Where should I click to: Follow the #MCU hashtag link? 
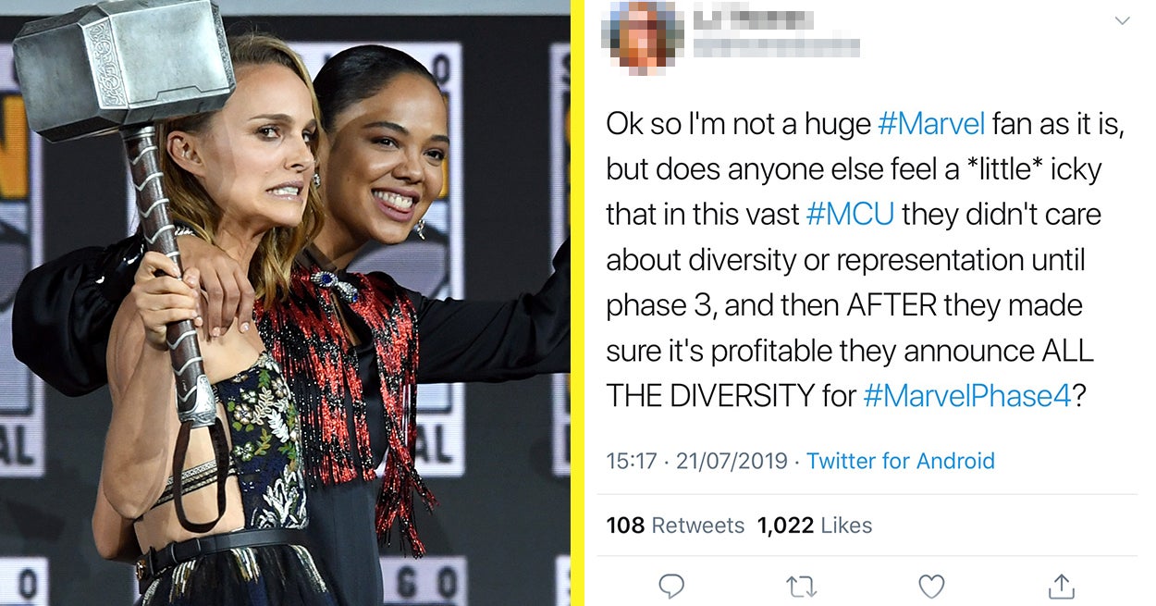coord(850,214)
